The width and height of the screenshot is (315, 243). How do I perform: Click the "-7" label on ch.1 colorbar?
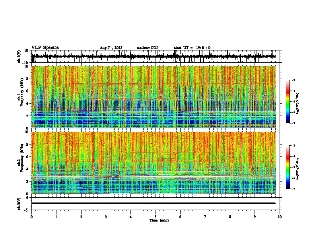pyautogui.click(x=294, y=123)
